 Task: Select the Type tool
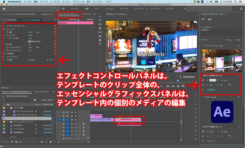[100, 44]
